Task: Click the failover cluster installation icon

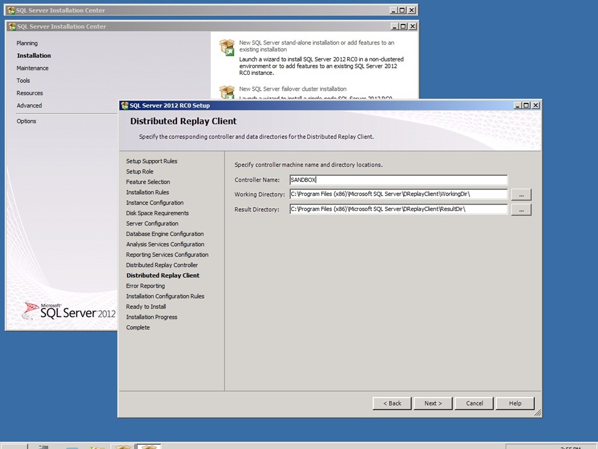Action: point(227,92)
